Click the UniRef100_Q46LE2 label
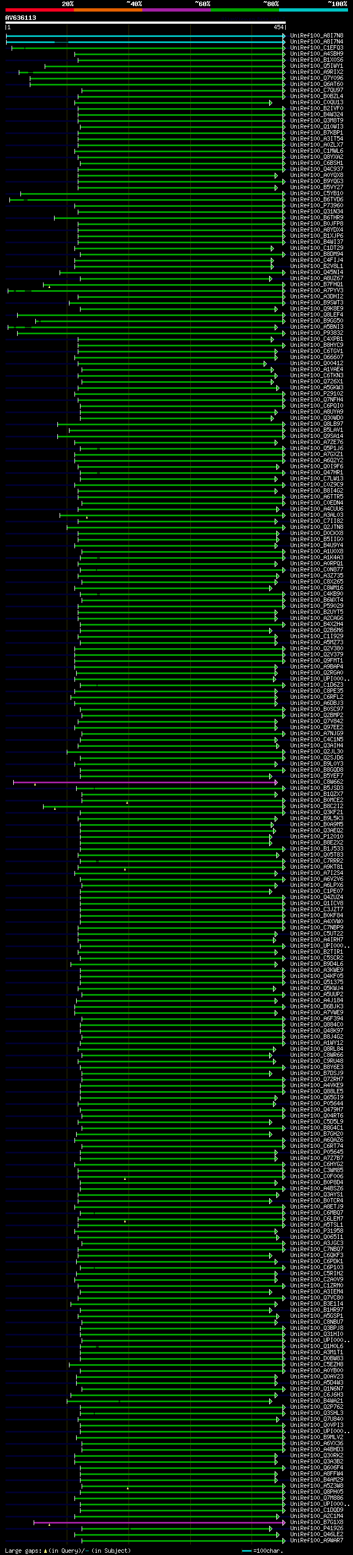The image size is (353, 1555). [317, 1535]
